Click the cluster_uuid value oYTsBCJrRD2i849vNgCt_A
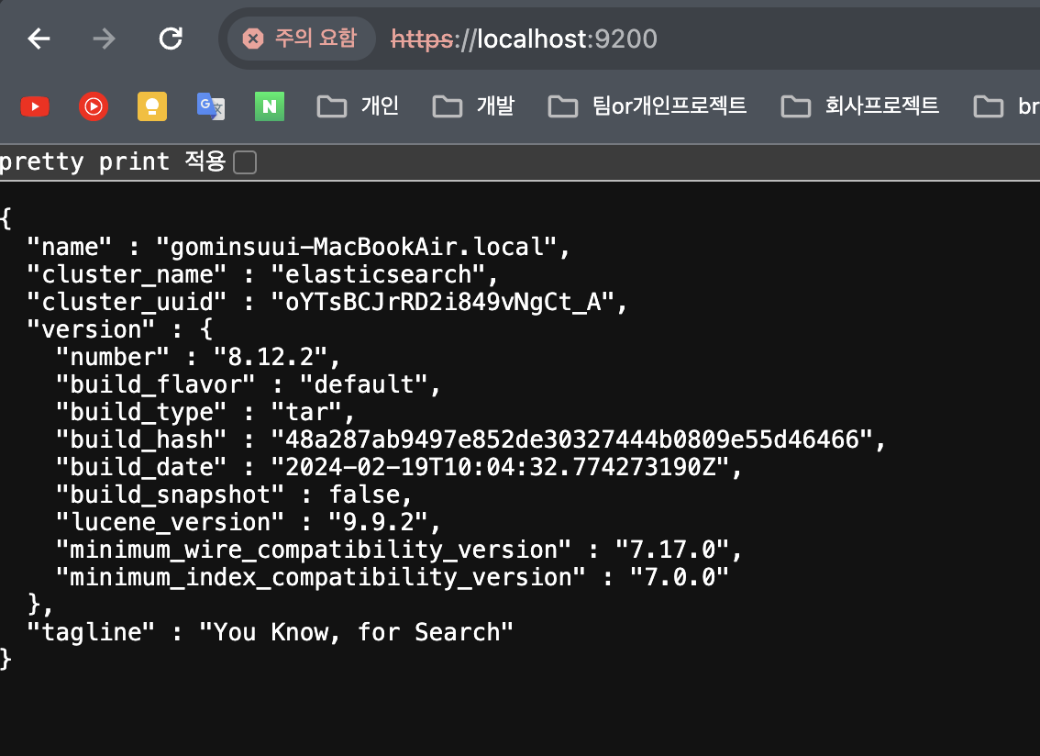The image size is (1040, 756). pyautogui.click(x=442, y=302)
